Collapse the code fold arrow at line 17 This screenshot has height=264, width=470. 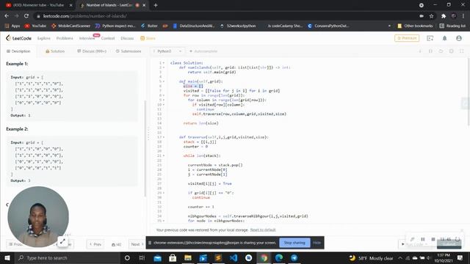pos(164,137)
